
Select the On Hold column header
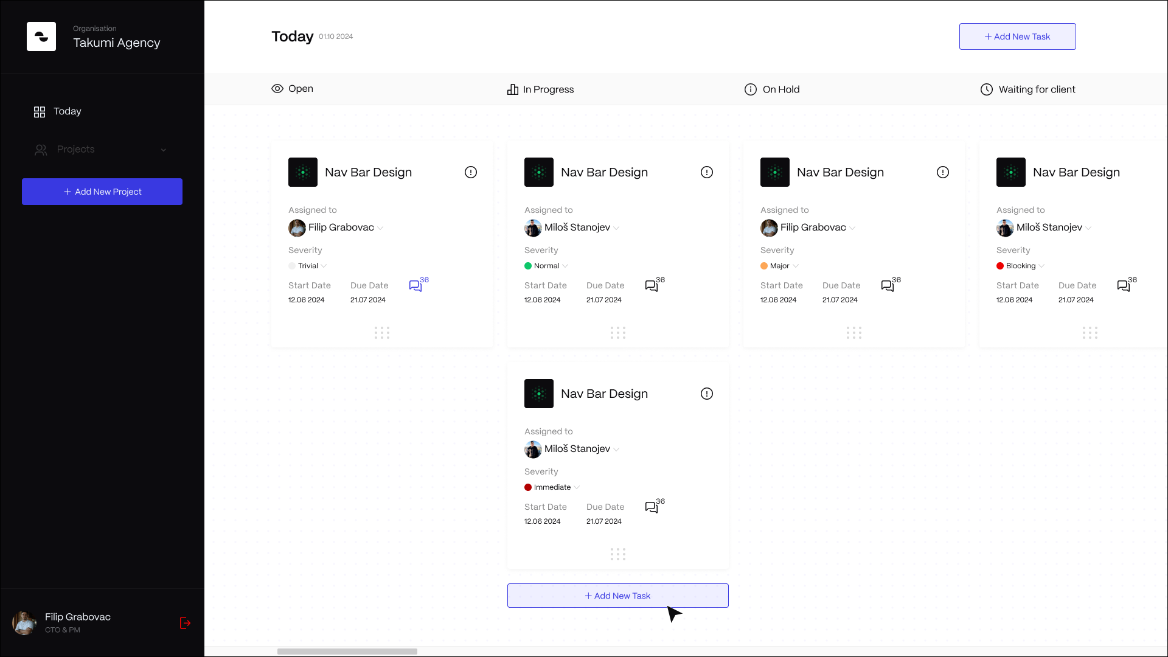[x=780, y=89]
